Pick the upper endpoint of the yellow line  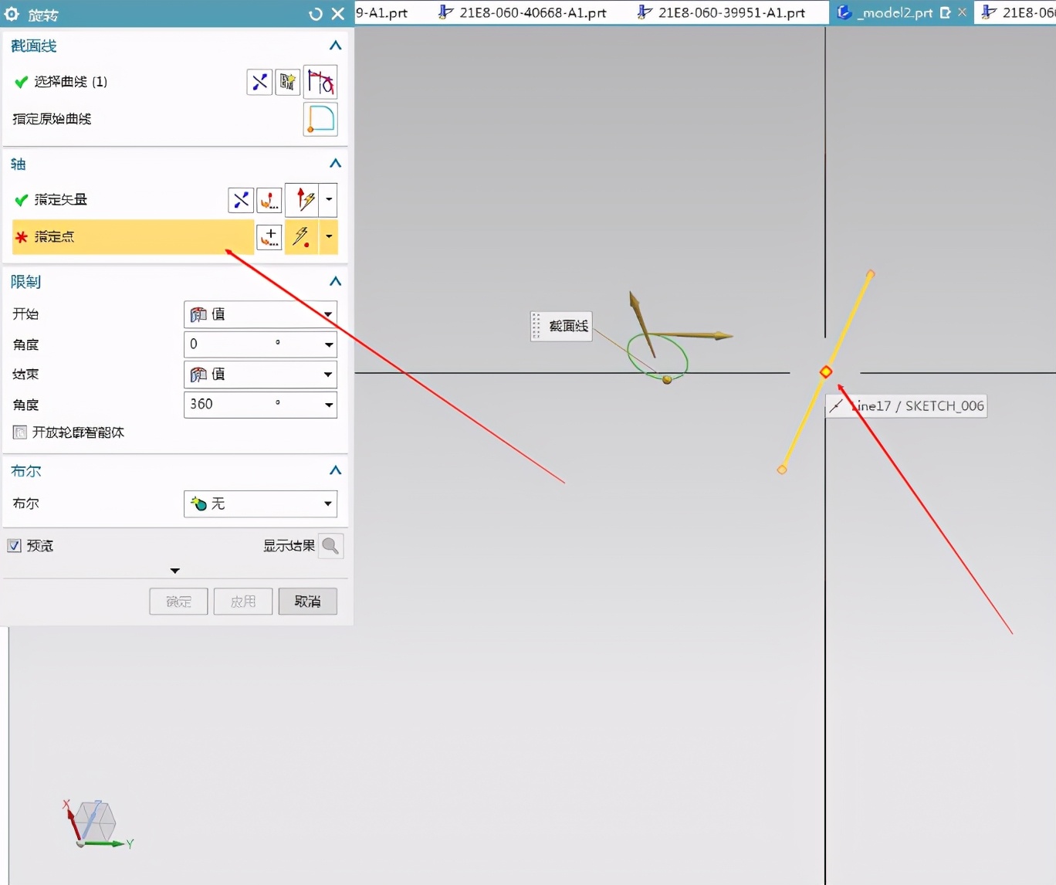(871, 273)
